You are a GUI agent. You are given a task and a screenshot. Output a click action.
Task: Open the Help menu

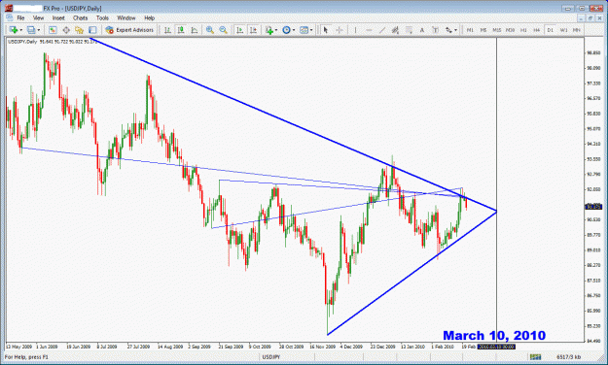coord(149,17)
